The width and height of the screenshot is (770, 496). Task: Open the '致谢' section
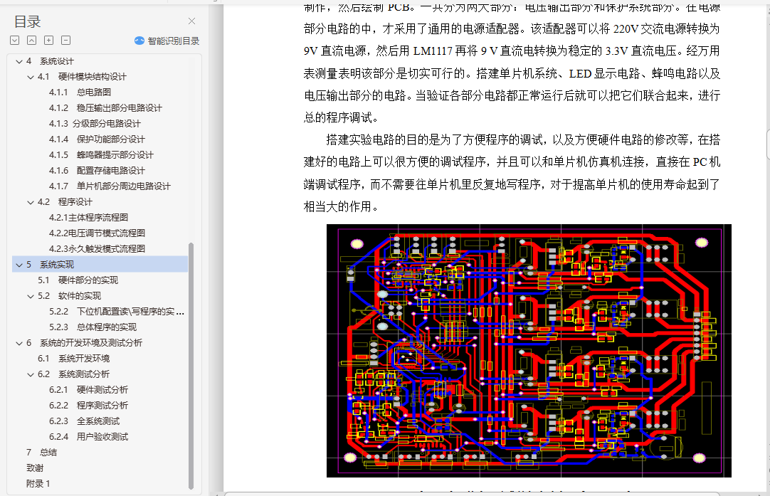tap(35, 468)
